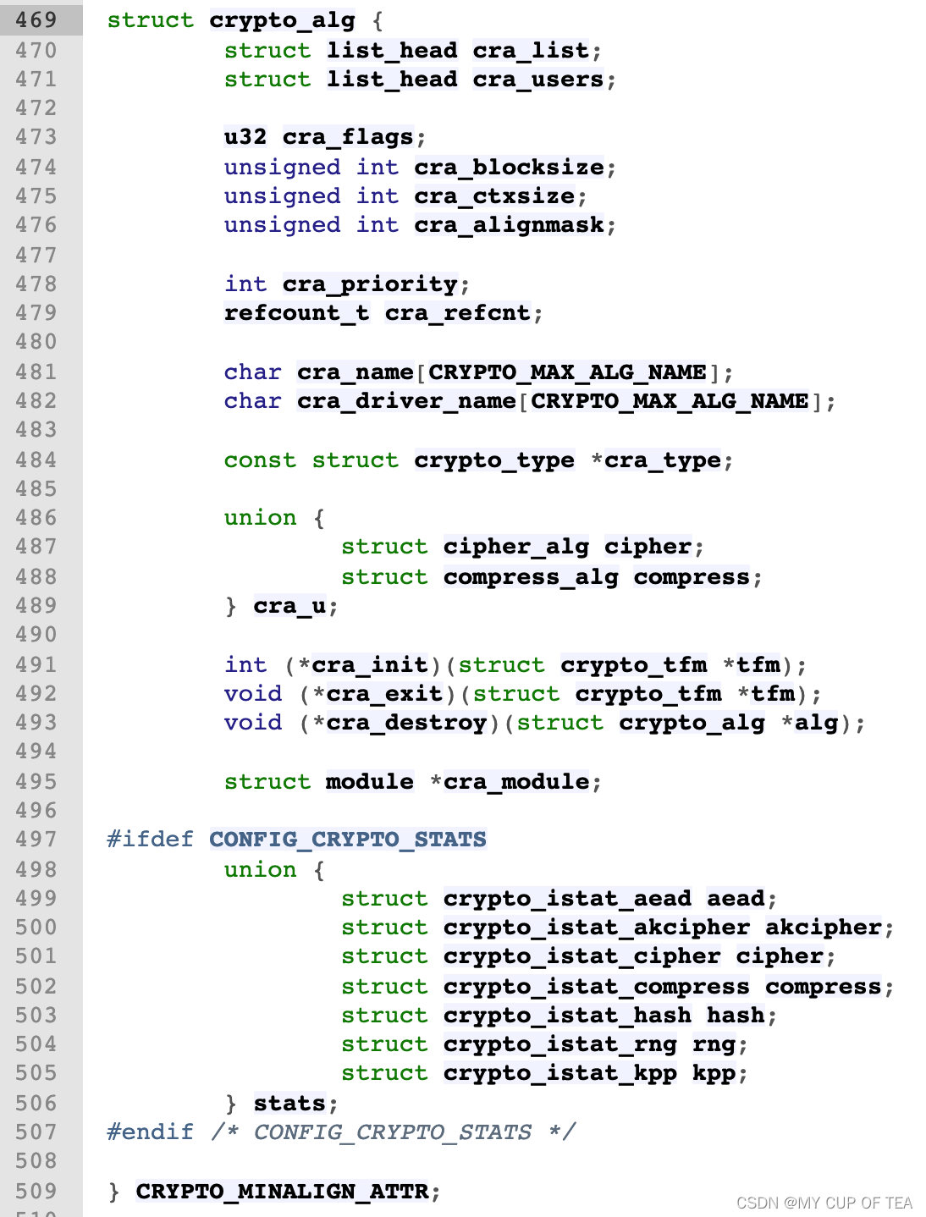This screenshot has height=1217, width=926.
Task: Click the crypto_istat_kpp struct link
Action: click(x=560, y=1073)
